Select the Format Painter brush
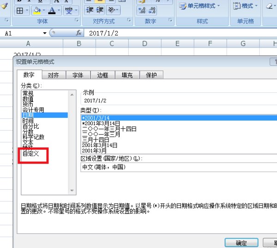Viewport: 277px width, 248px height. click(x=5, y=6)
